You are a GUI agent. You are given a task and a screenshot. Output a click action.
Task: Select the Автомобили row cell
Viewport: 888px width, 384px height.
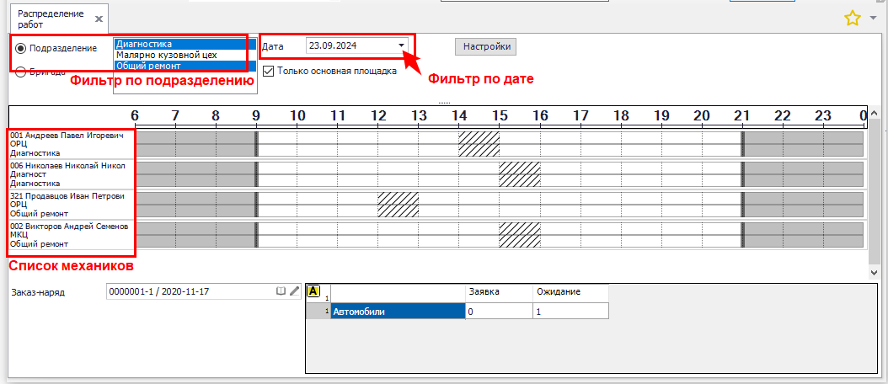click(397, 312)
